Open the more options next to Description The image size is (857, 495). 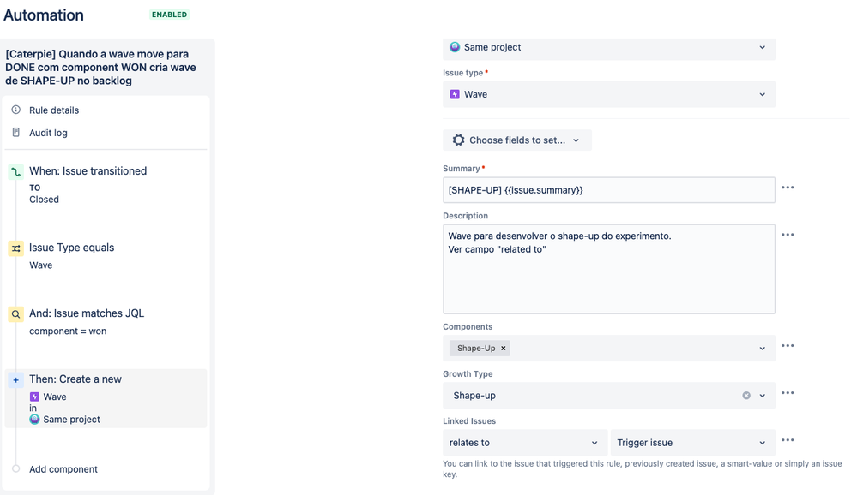[788, 235]
